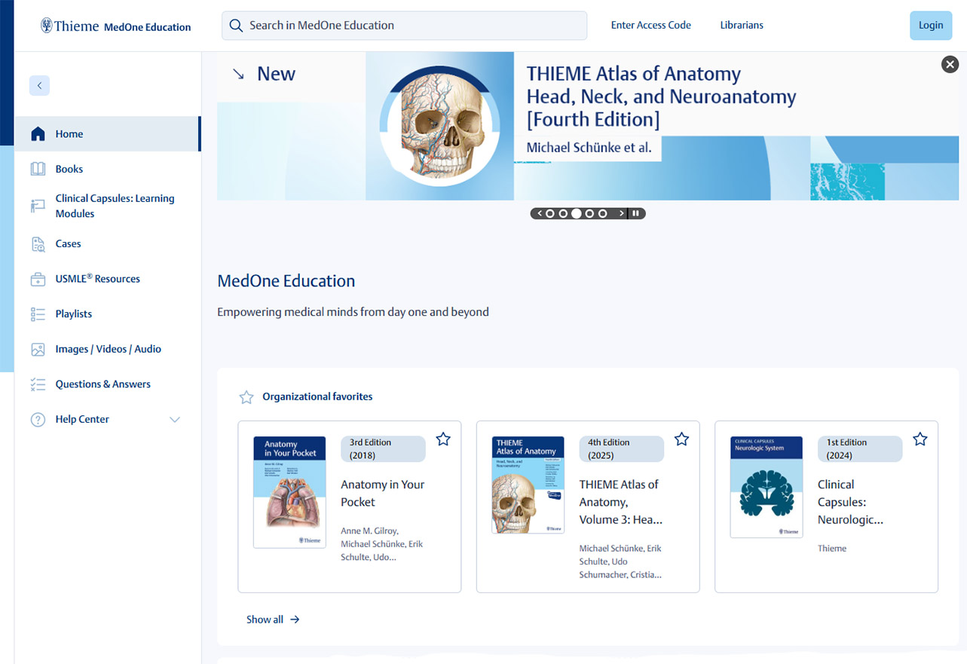The image size is (967, 664).
Task: Click the Playlists list icon
Action: point(38,314)
